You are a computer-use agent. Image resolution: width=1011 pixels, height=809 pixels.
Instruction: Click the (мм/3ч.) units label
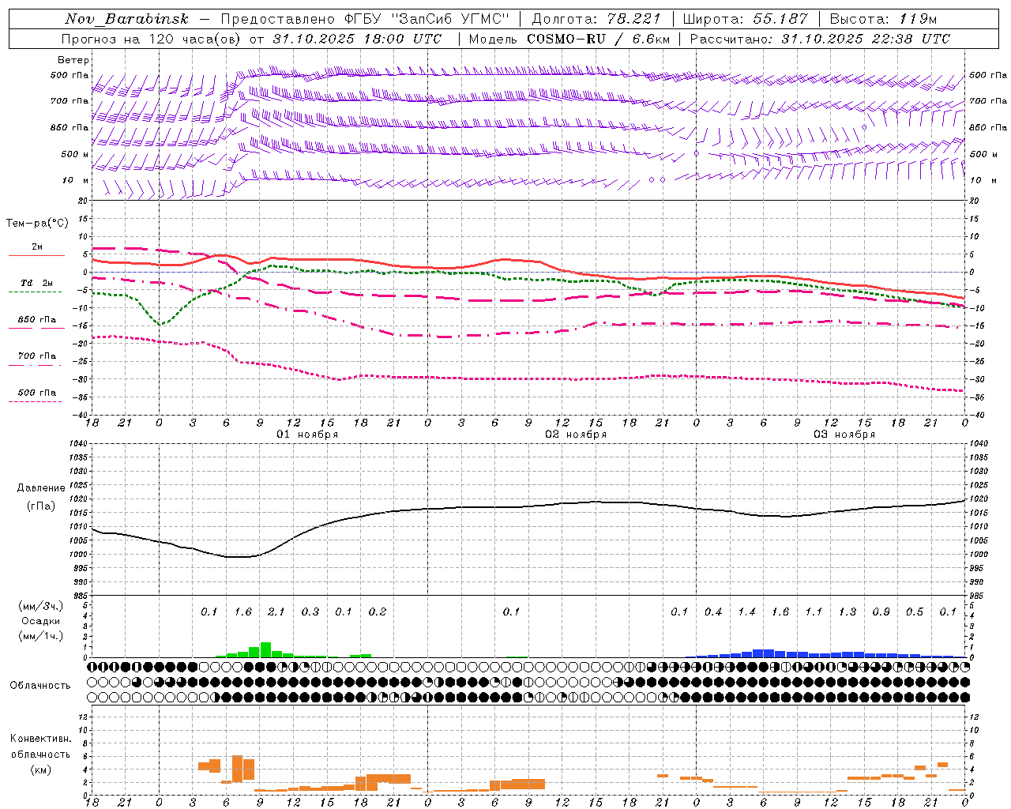(41, 607)
